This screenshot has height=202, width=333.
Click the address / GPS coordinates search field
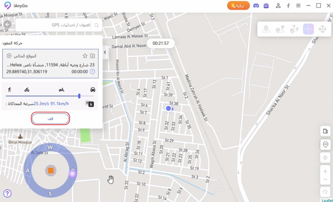pos(55,25)
